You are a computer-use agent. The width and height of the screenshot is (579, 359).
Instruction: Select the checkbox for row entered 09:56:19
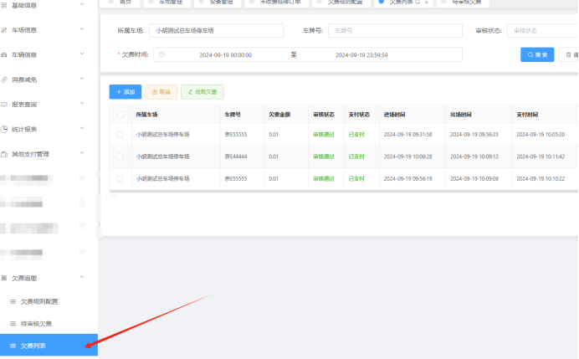120,179
